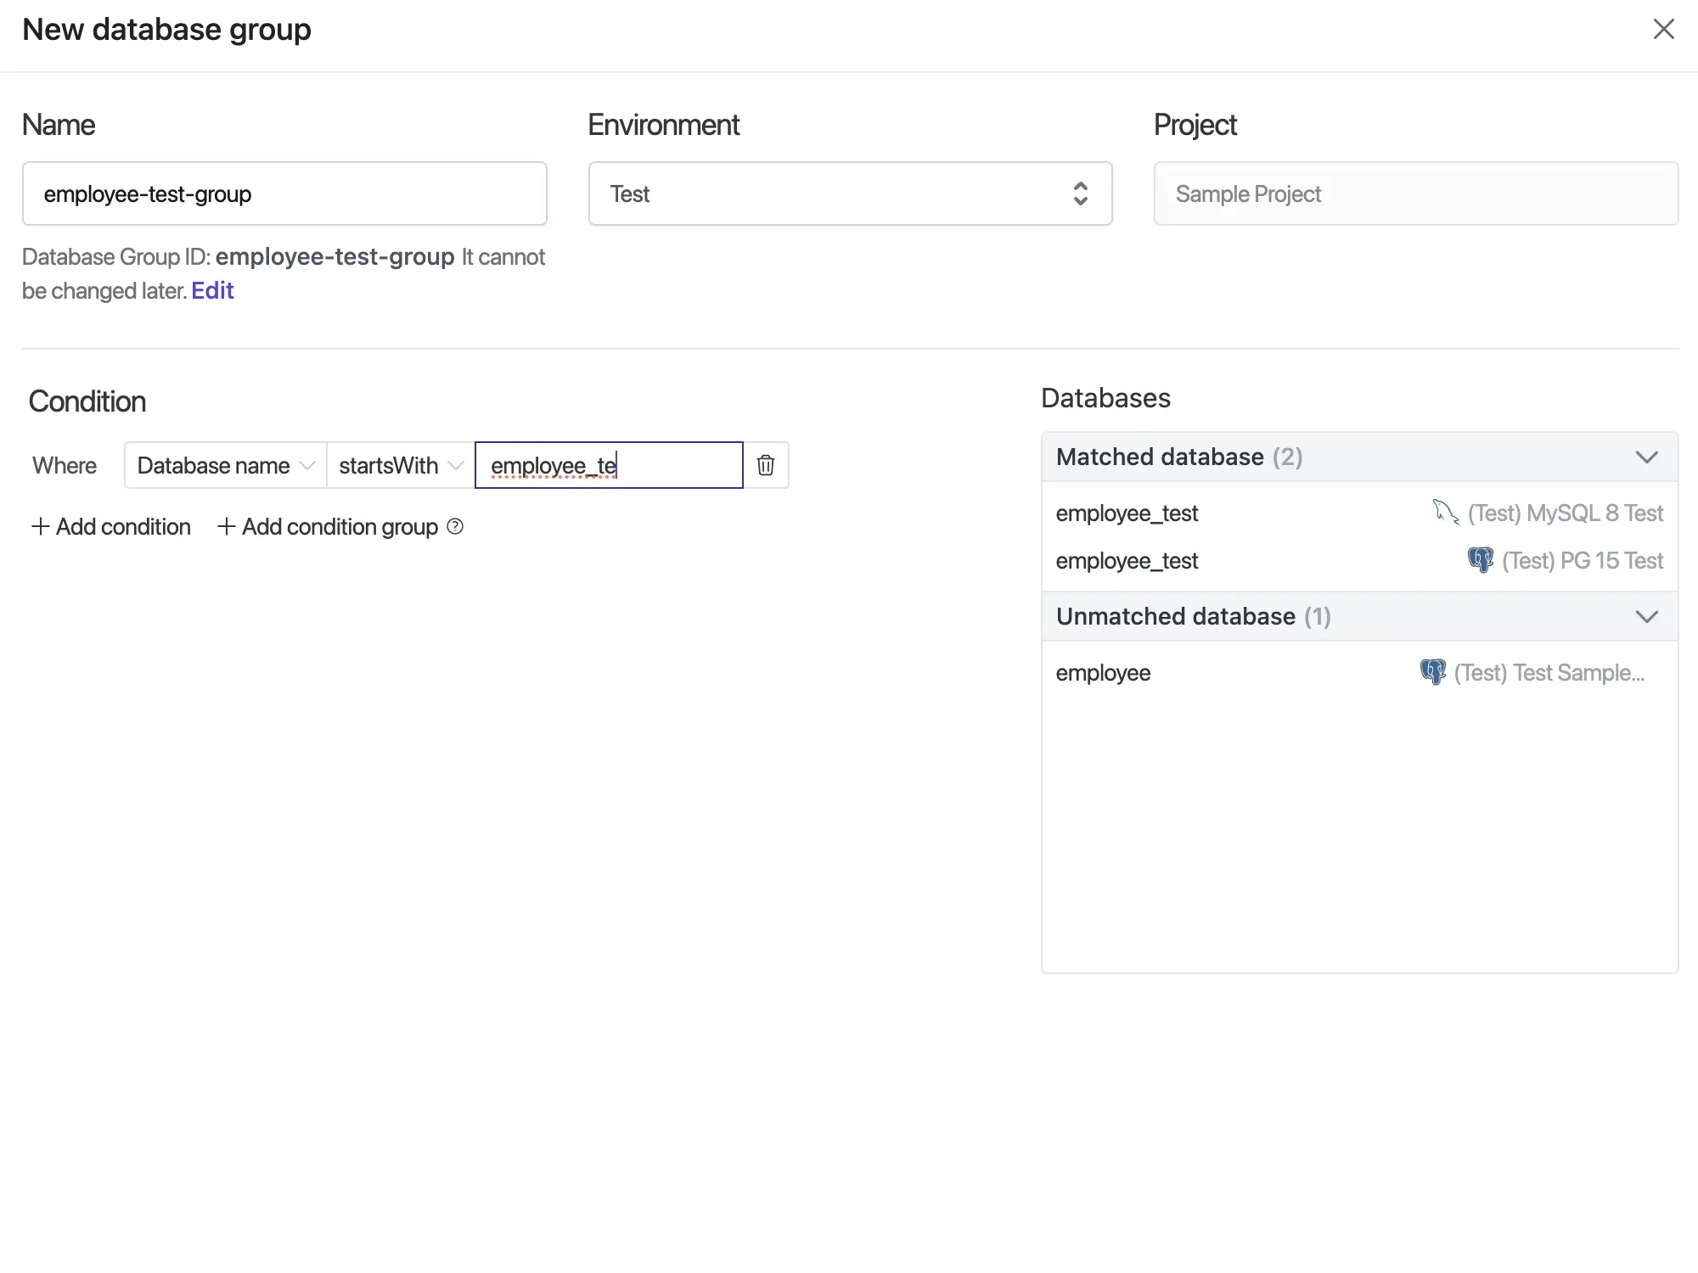Click the condition help question mark icon
The image size is (1698, 1273).
(x=454, y=525)
